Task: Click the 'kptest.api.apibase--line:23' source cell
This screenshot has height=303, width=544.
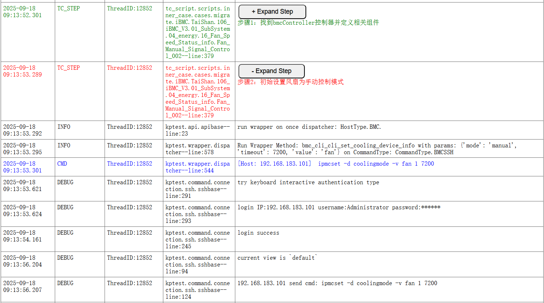Action: click(197, 130)
